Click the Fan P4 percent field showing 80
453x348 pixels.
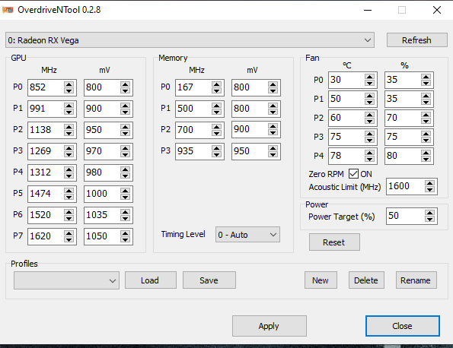(x=403, y=156)
